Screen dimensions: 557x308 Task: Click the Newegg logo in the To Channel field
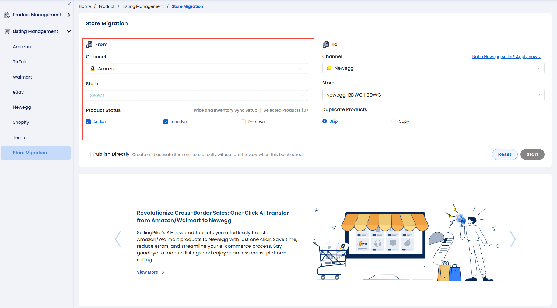[329, 68]
